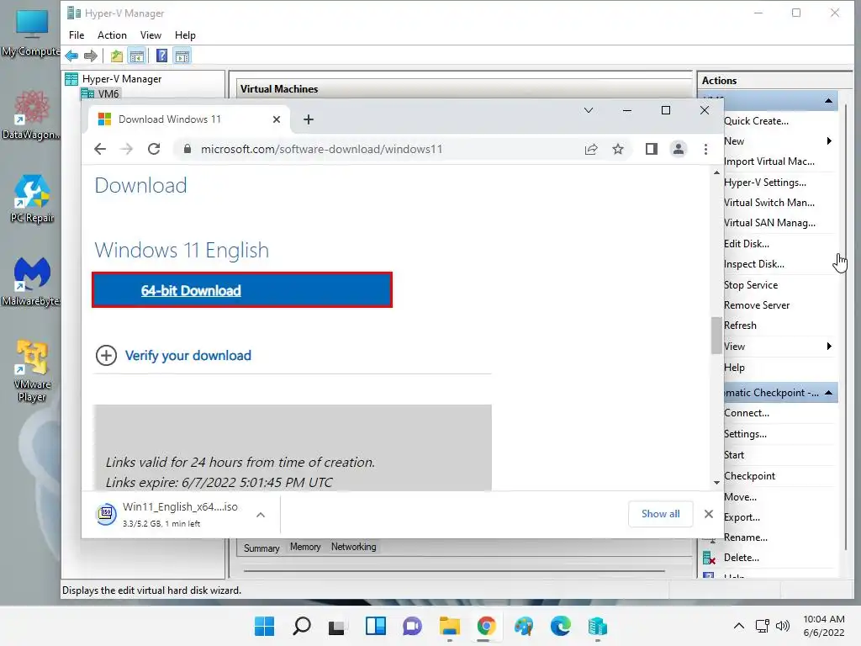Open Chrome's three-dot menu

(705, 149)
